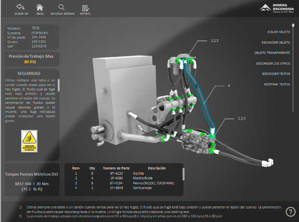Click the 80 PSI pressure value
The height and width of the screenshot is (222, 299).
(x=30, y=62)
